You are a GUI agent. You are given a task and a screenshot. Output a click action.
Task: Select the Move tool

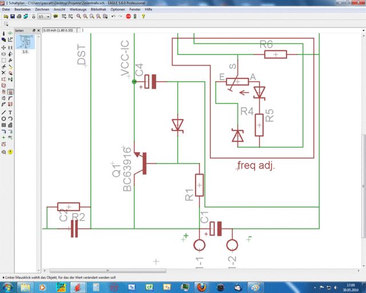tap(4, 47)
